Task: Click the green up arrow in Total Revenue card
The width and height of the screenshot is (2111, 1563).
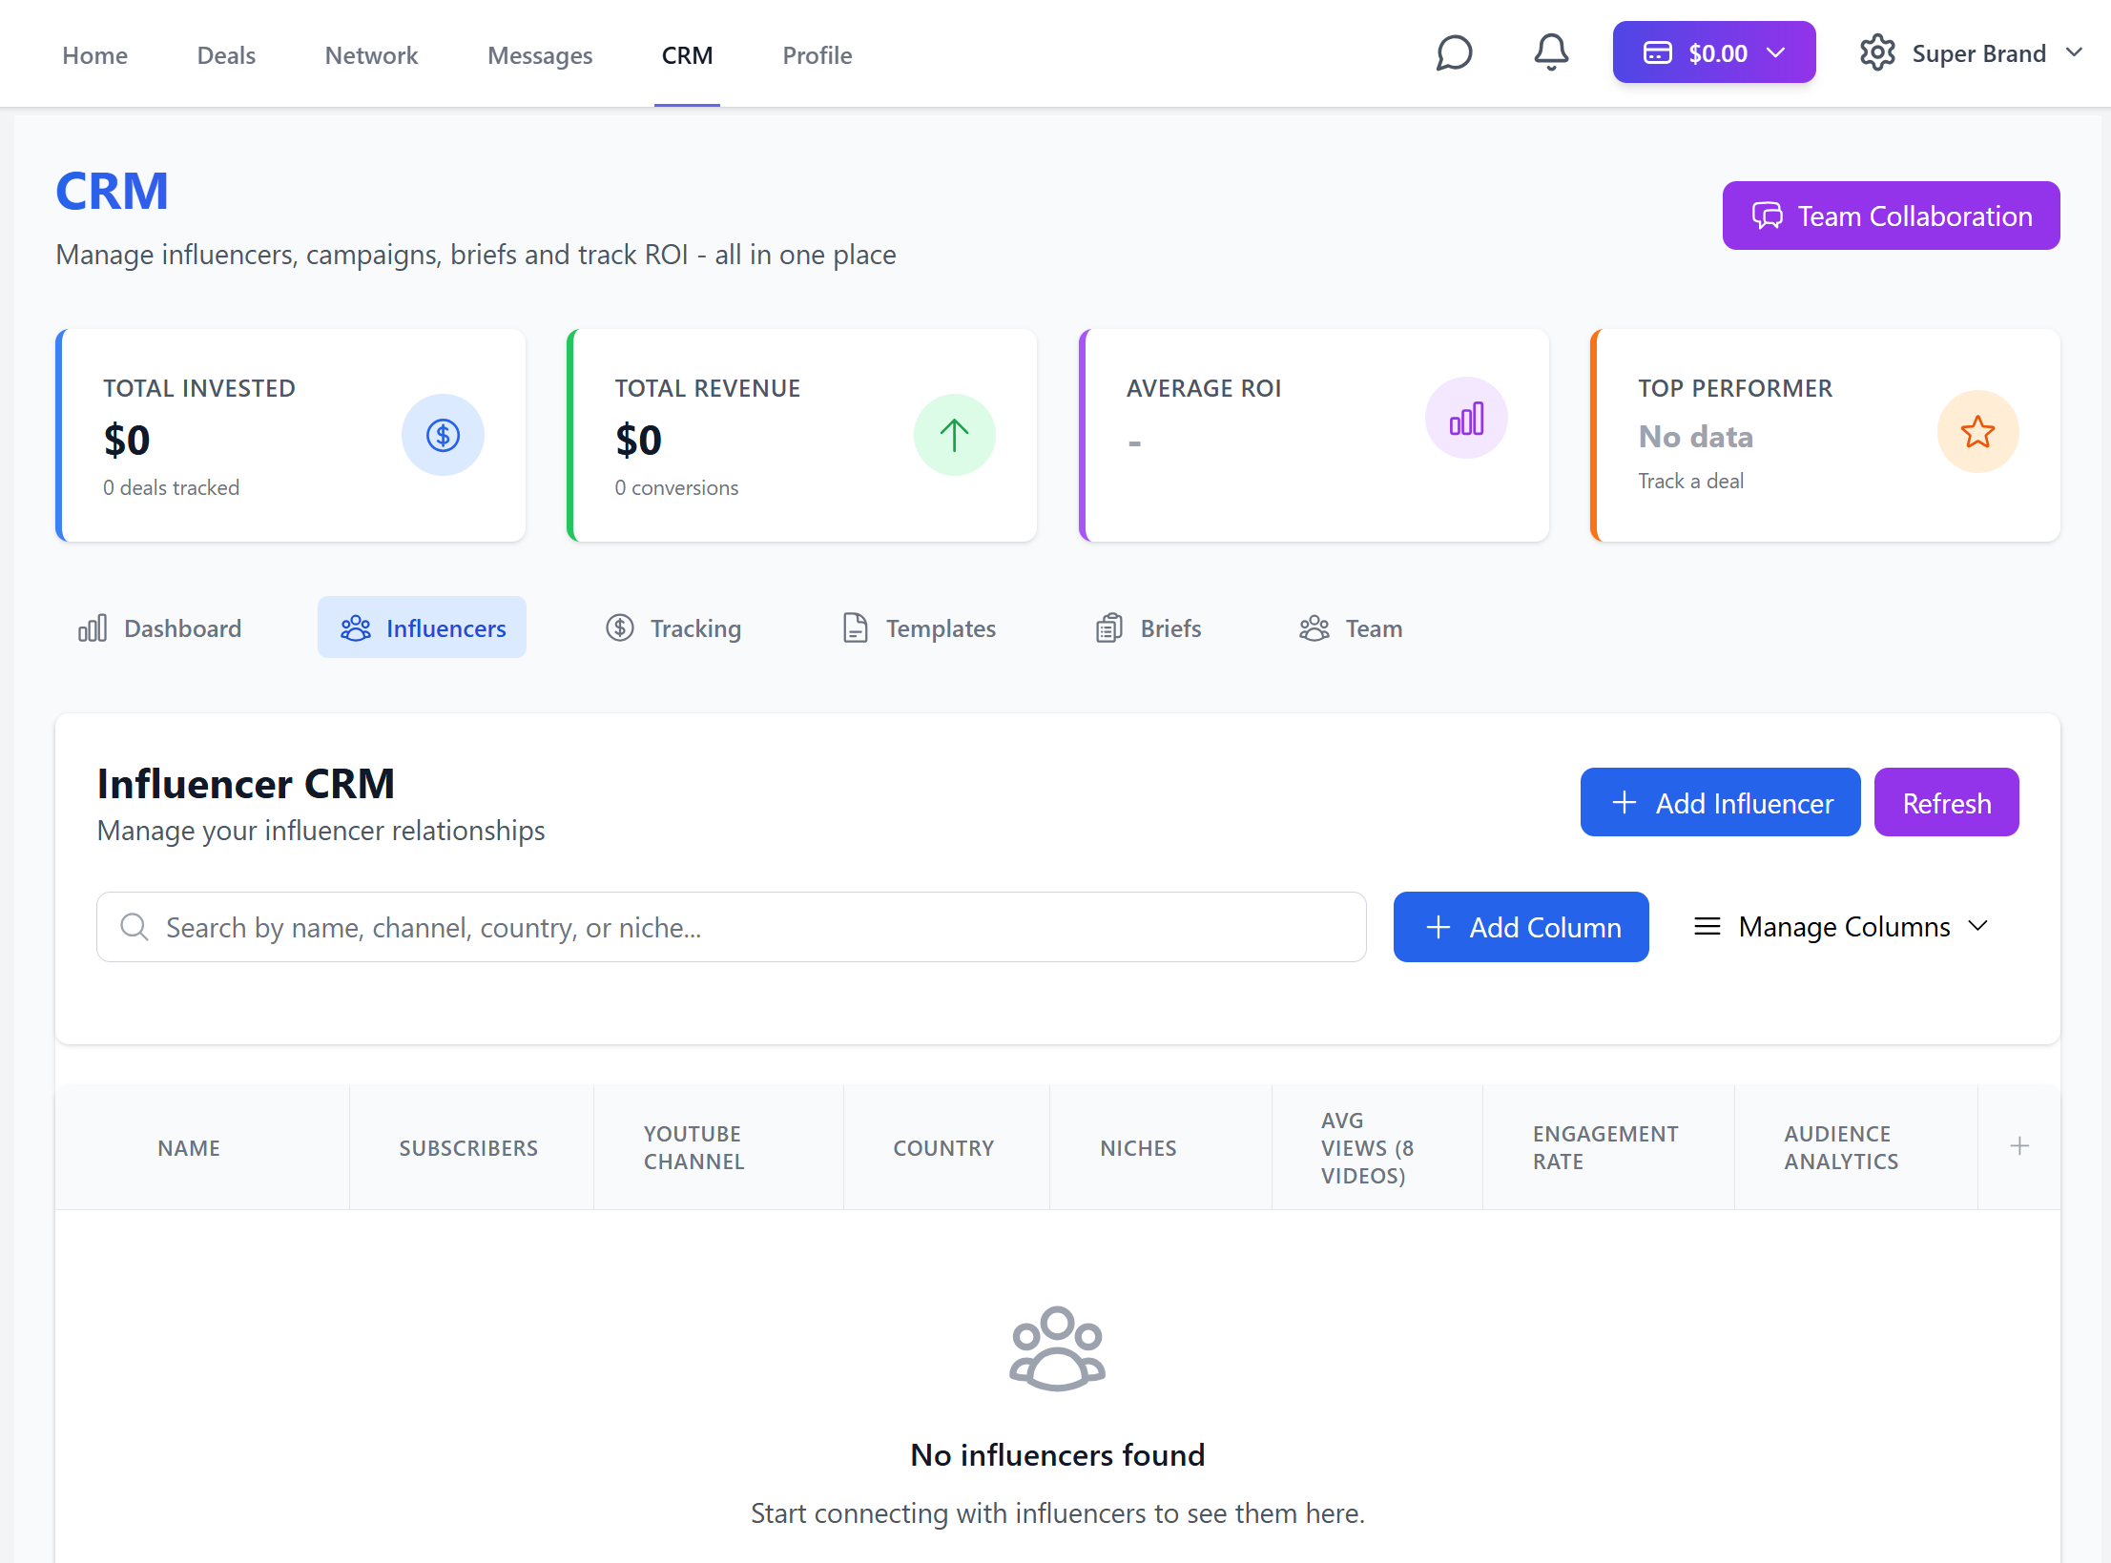Action: [954, 435]
